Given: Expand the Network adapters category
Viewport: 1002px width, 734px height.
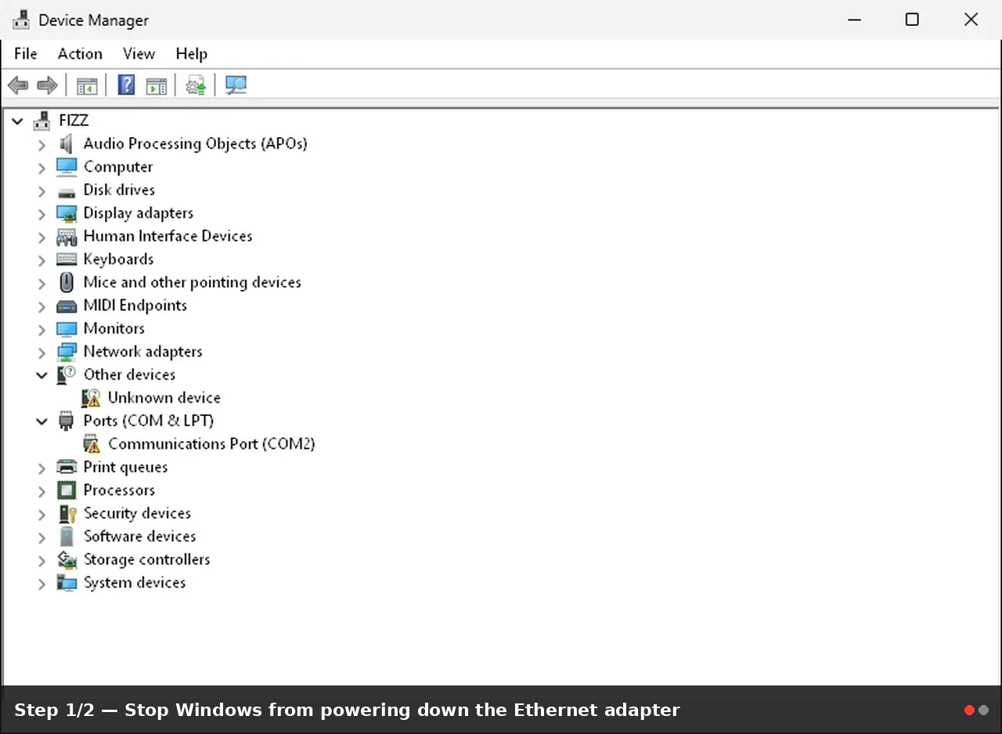Looking at the screenshot, I should (41, 352).
